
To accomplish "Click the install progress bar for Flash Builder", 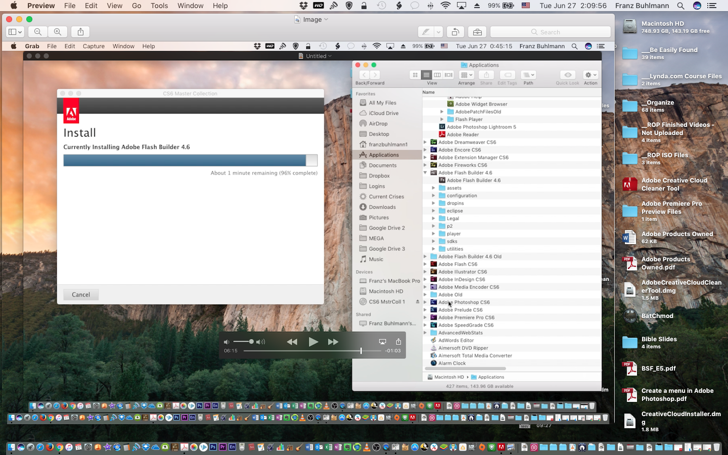I will point(190,160).
